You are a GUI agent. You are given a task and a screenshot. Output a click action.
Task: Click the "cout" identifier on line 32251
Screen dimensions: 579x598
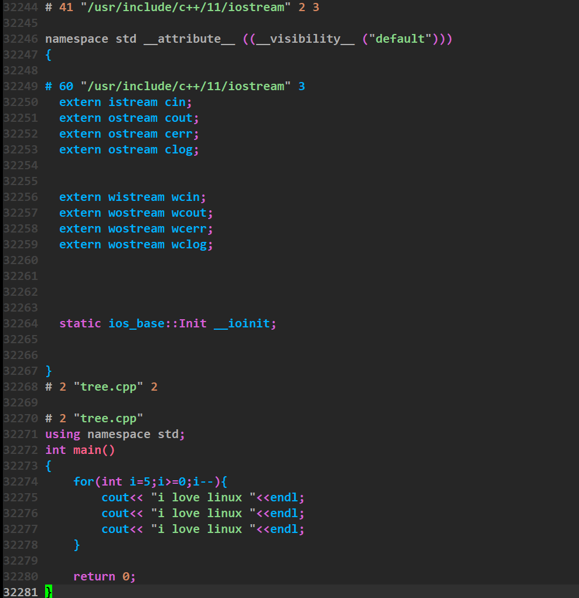tap(179, 118)
